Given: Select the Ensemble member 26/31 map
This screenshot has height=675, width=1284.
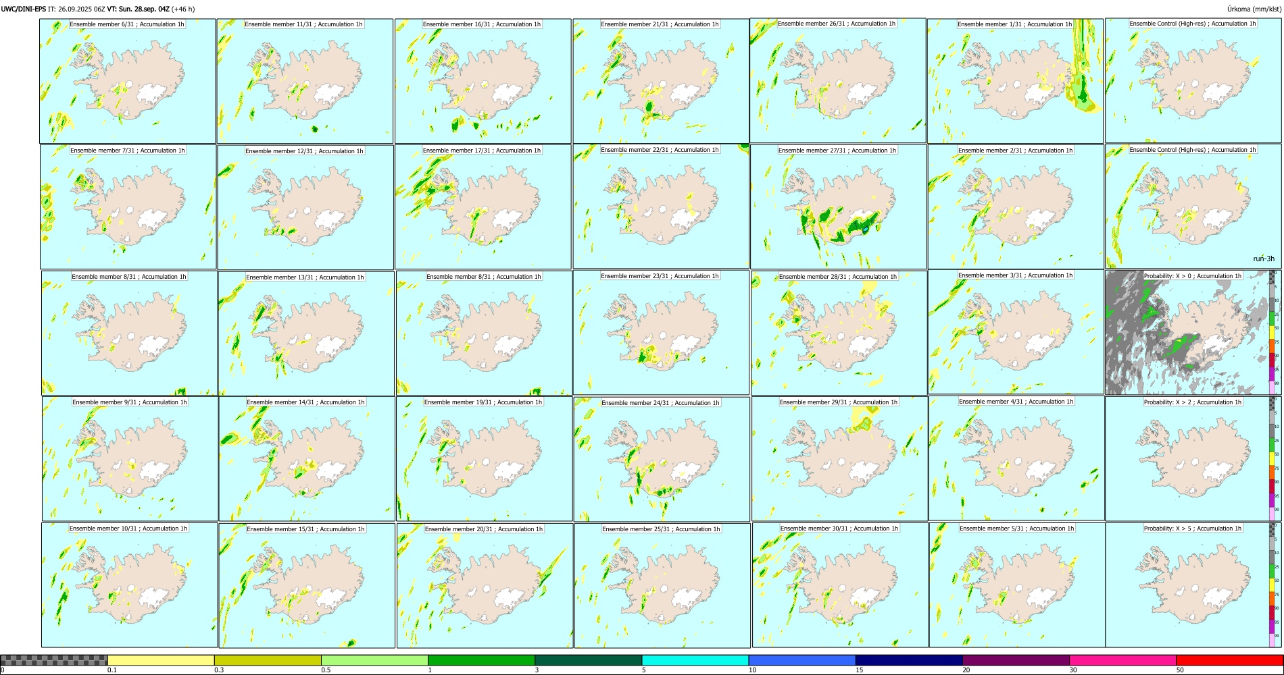Looking at the screenshot, I should 837,80.
